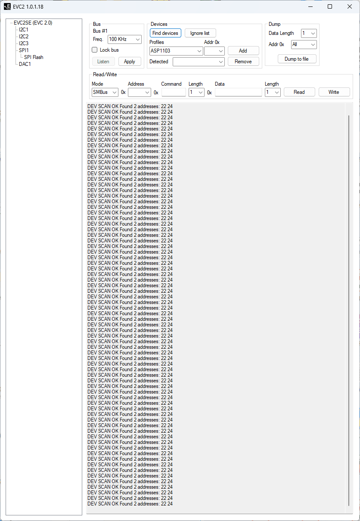Open the Dump Addr 0x All dropdown
Viewport: 360px width, 521px height.
click(304, 44)
